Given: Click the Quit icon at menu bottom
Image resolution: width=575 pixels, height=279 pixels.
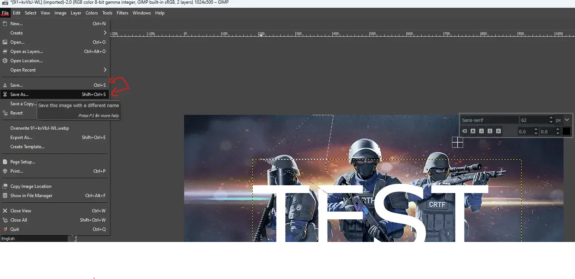Looking at the screenshot, I should tap(5, 229).
